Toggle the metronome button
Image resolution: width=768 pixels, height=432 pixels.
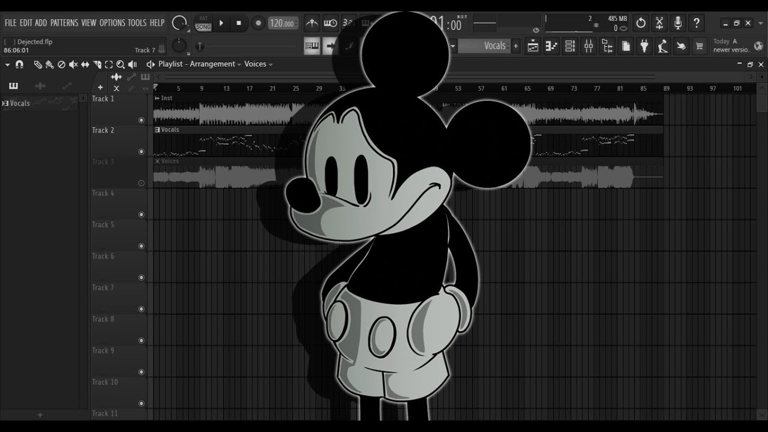pos(311,23)
